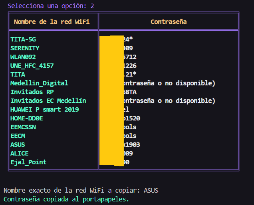Select the HOME-DD0E network name
Viewport: 254px width, 205px height.
(26, 118)
